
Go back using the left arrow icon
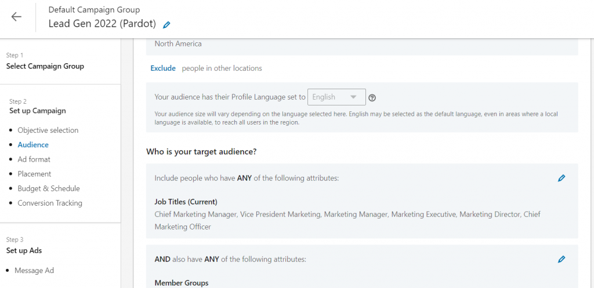coord(16,17)
